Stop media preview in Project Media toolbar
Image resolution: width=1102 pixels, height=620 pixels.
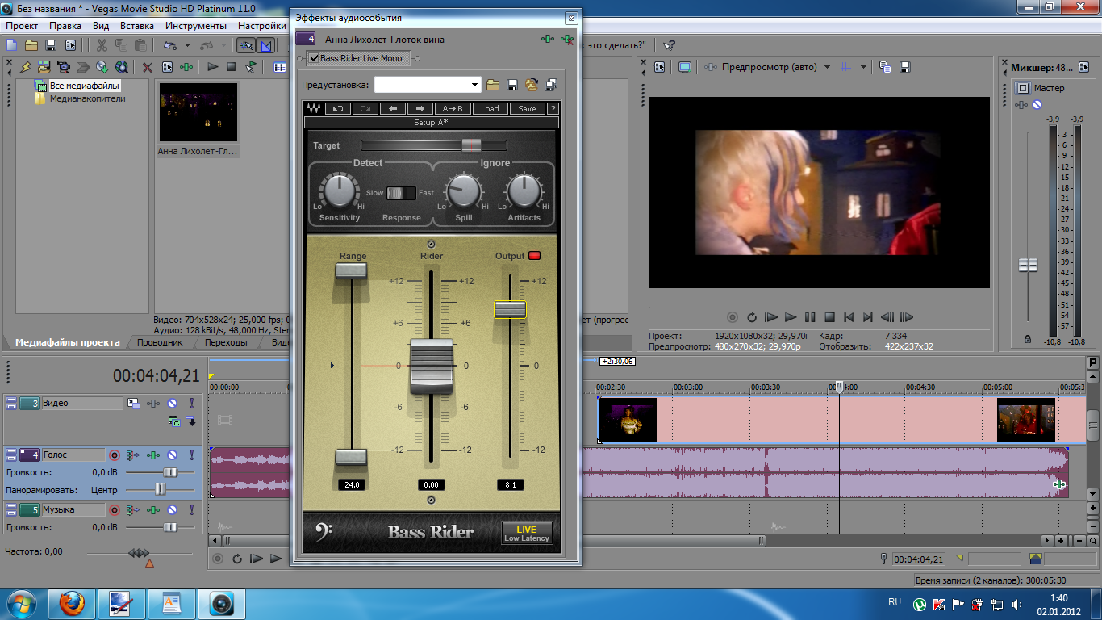coord(232,67)
